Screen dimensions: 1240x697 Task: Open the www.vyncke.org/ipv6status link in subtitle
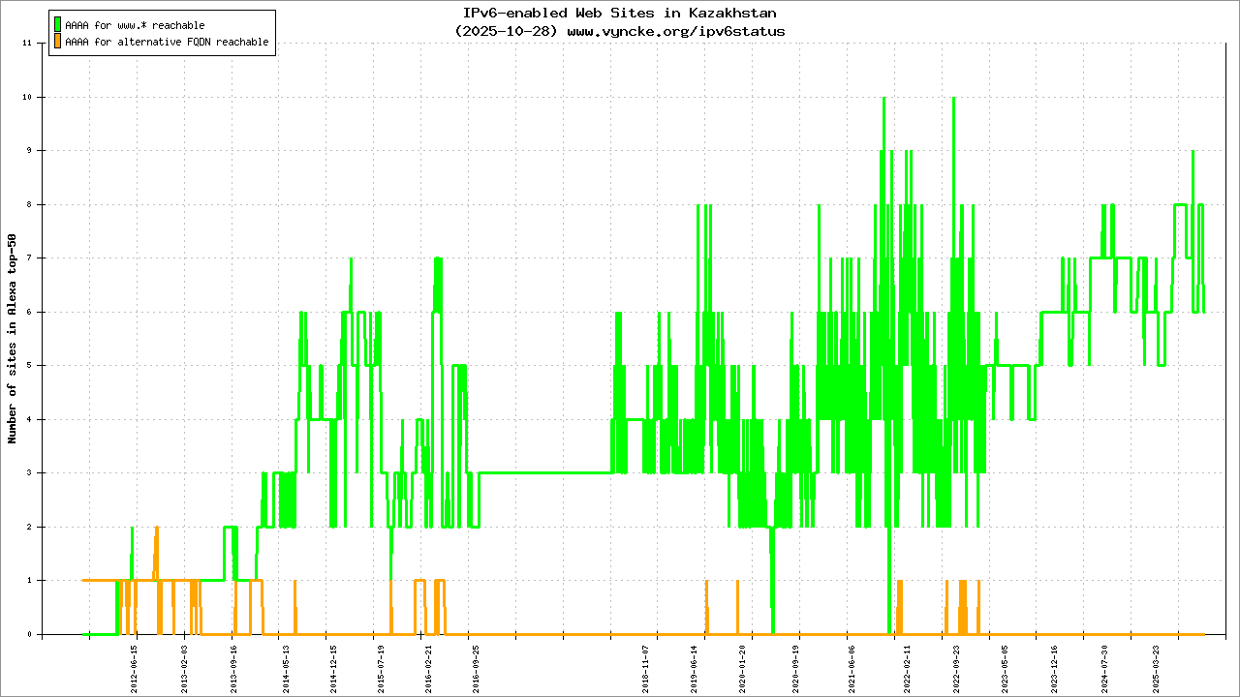676,31
